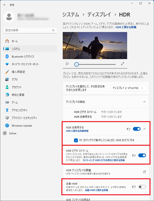Click the video preview seek slider handle

click(x=76, y=64)
